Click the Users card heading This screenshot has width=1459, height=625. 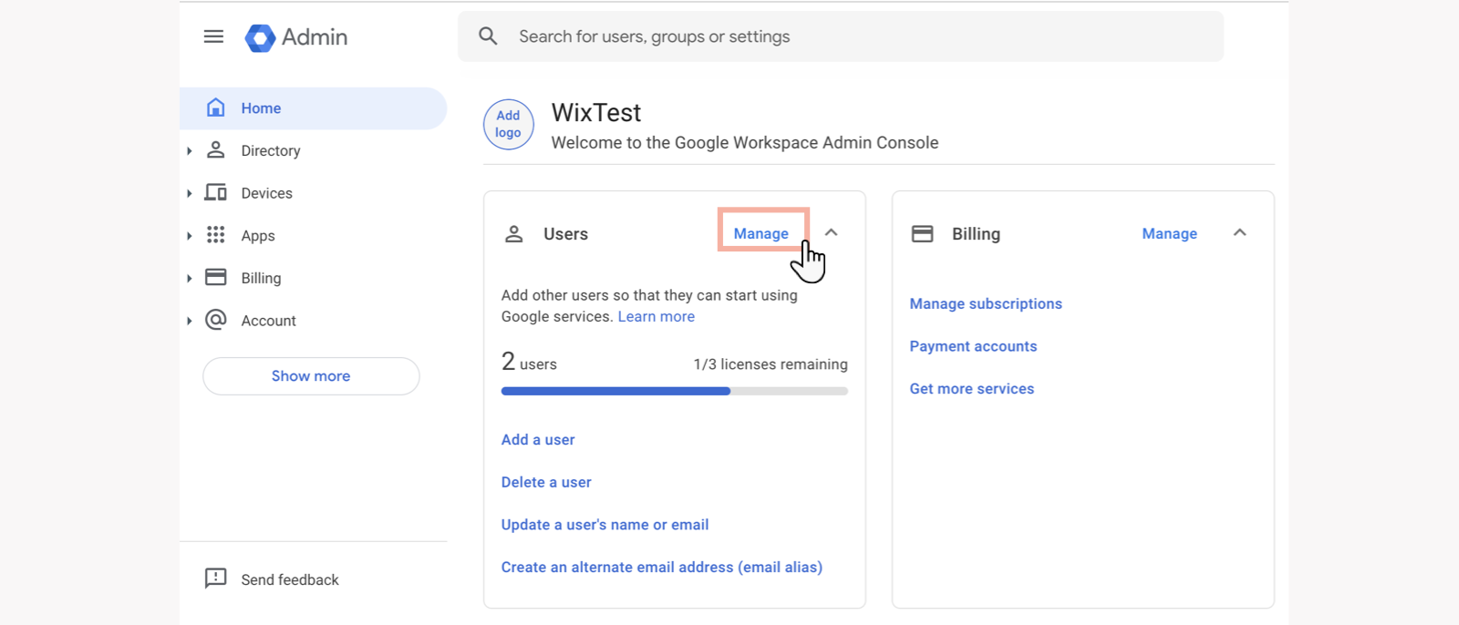pyautogui.click(x=565, y=234)
